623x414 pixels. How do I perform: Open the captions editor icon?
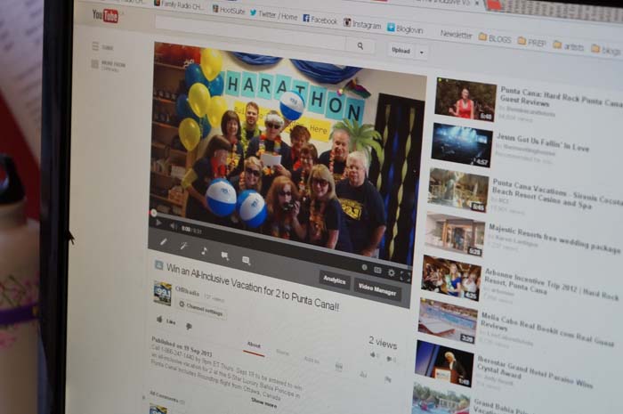click(x=246, y=261)
